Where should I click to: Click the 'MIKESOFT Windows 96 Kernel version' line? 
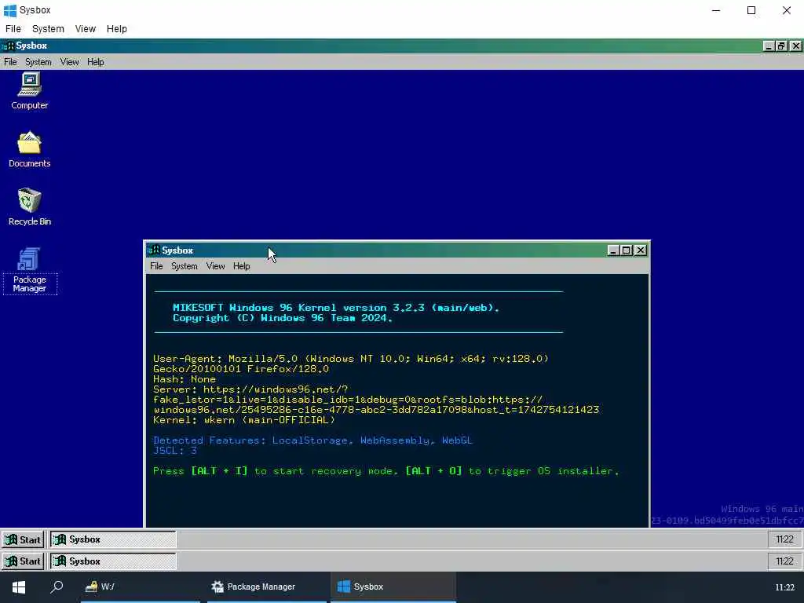pos(336,308)
